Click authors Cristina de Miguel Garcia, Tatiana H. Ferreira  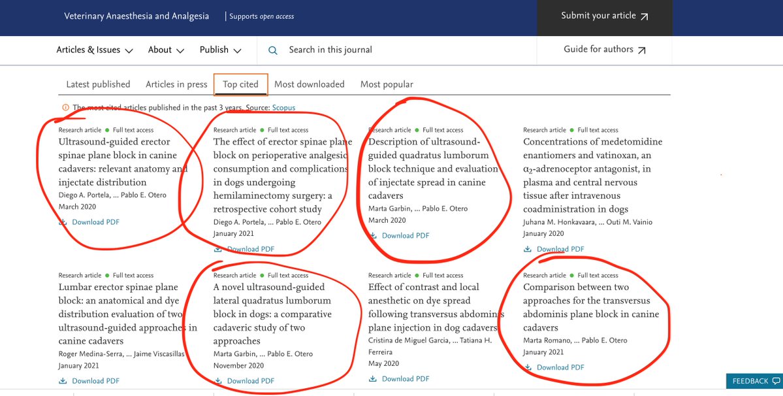click(430, 346)
